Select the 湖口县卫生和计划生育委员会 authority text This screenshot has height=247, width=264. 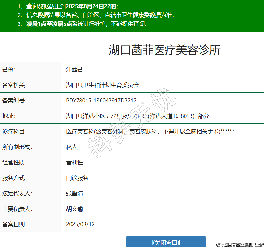102,85
